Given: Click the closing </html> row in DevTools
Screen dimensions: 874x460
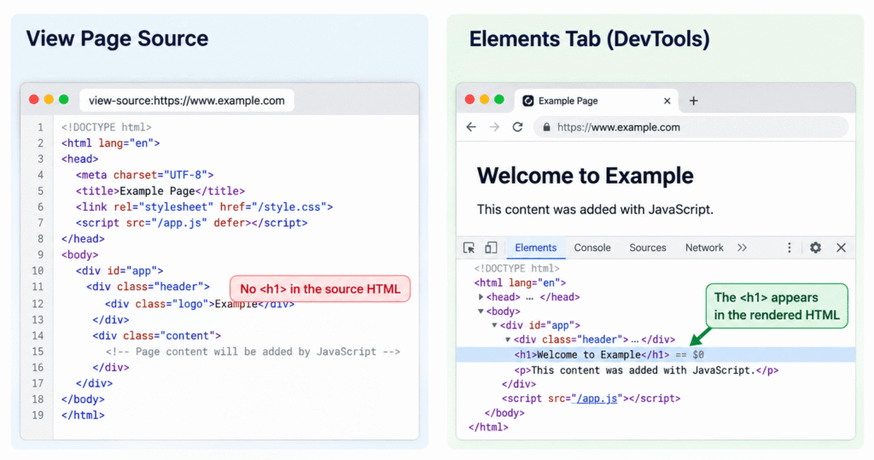Looking at the screenshot, I should coord(488,427).
